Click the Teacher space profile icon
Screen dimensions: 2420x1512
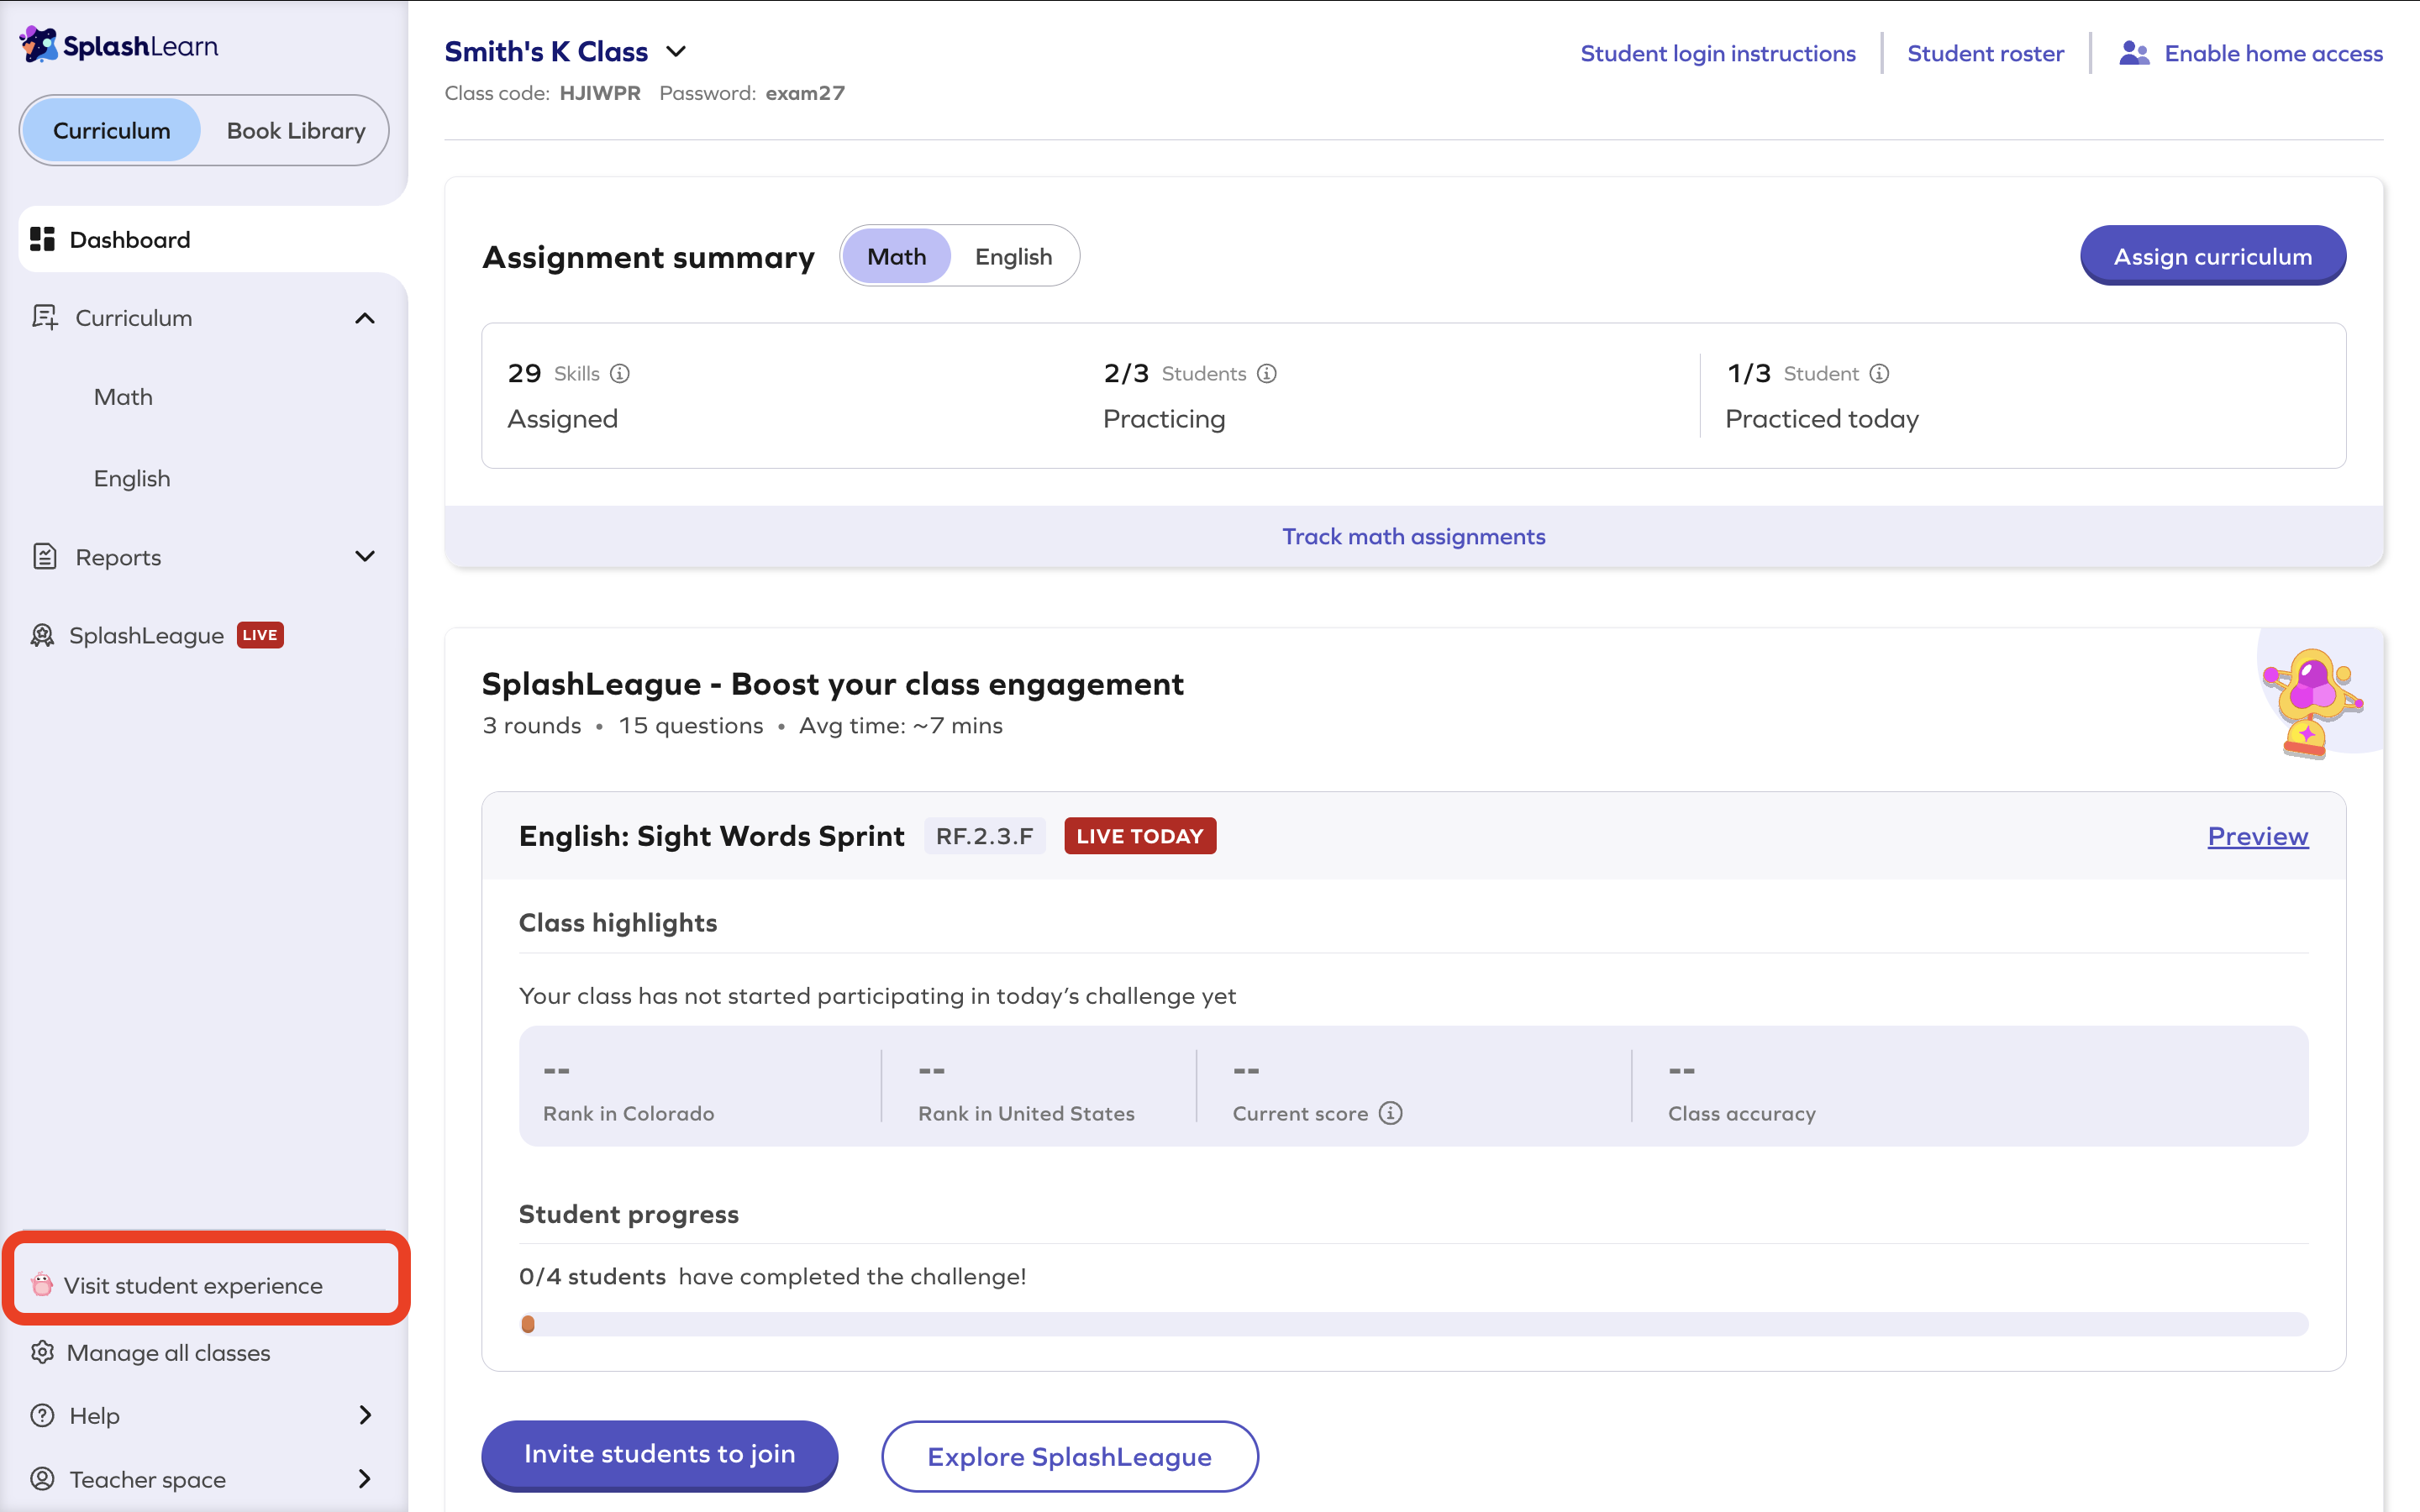(42, 1478)
